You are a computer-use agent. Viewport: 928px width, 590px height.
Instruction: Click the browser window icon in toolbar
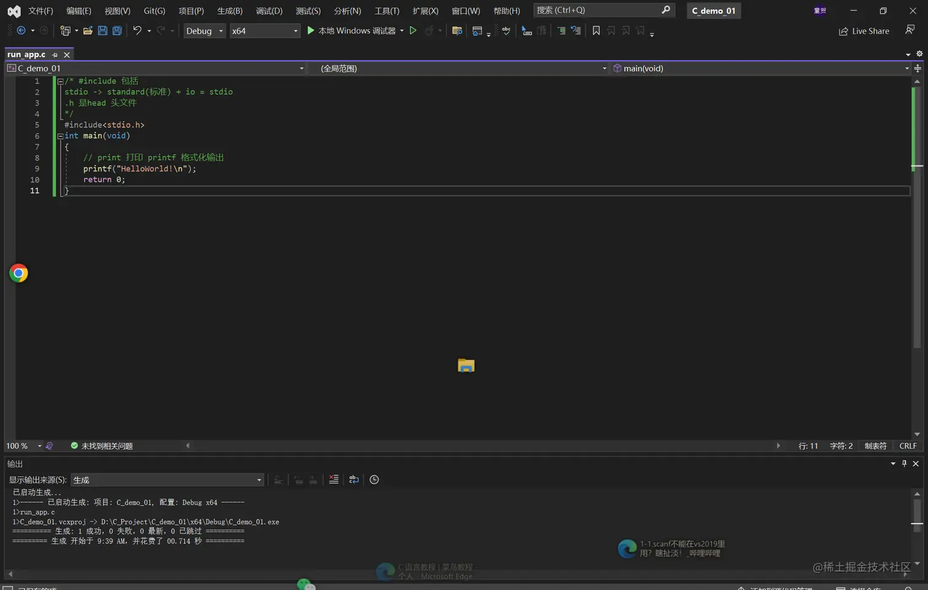477,31
